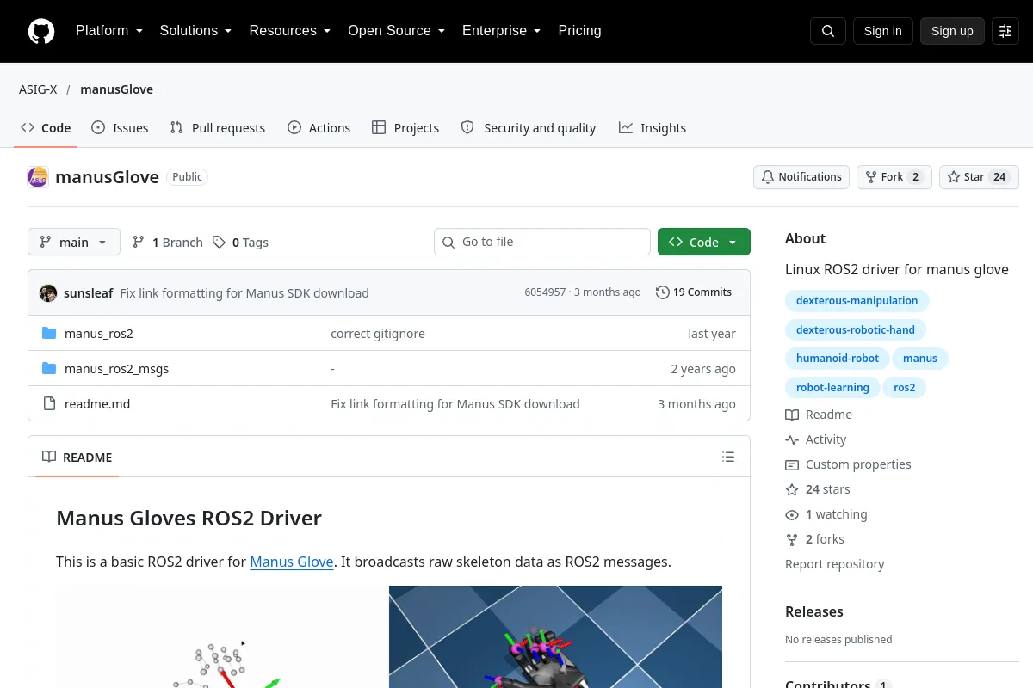Open the hand skeleton plot image
This screenshot has width=1033, height=688.
pos(222,636)
